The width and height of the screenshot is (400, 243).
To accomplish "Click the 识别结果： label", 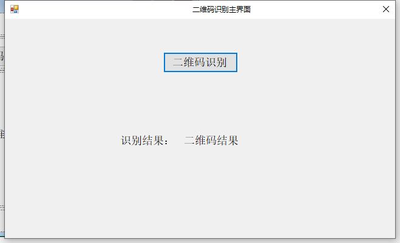I will coord(144,141).
